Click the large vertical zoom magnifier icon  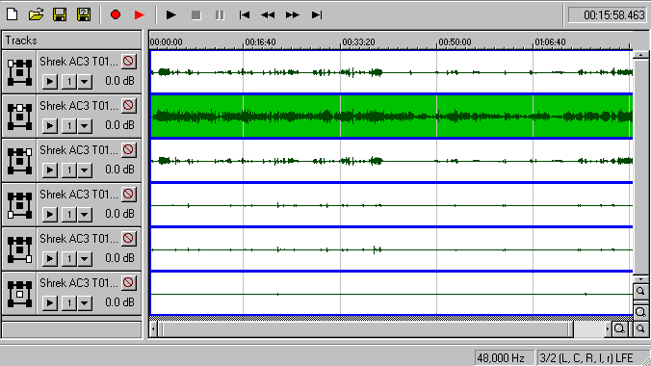[640, 312]
